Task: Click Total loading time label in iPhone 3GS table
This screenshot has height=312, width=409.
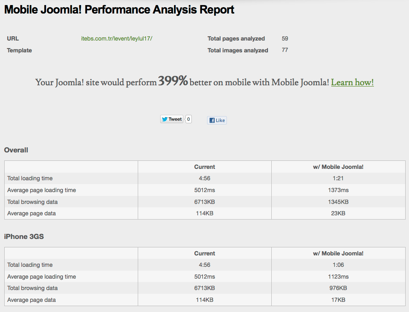Action: pos(30,265)
